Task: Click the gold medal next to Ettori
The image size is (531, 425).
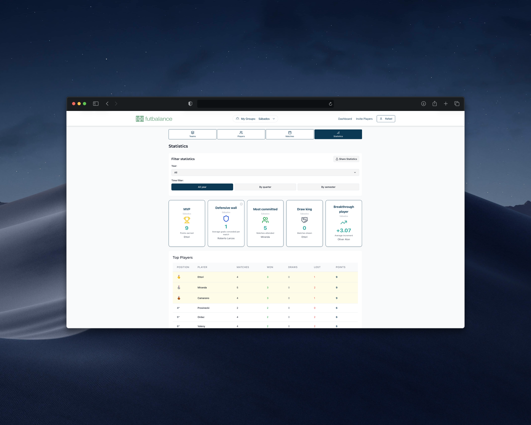Action: pyautogui.click(x=179, y=277)
